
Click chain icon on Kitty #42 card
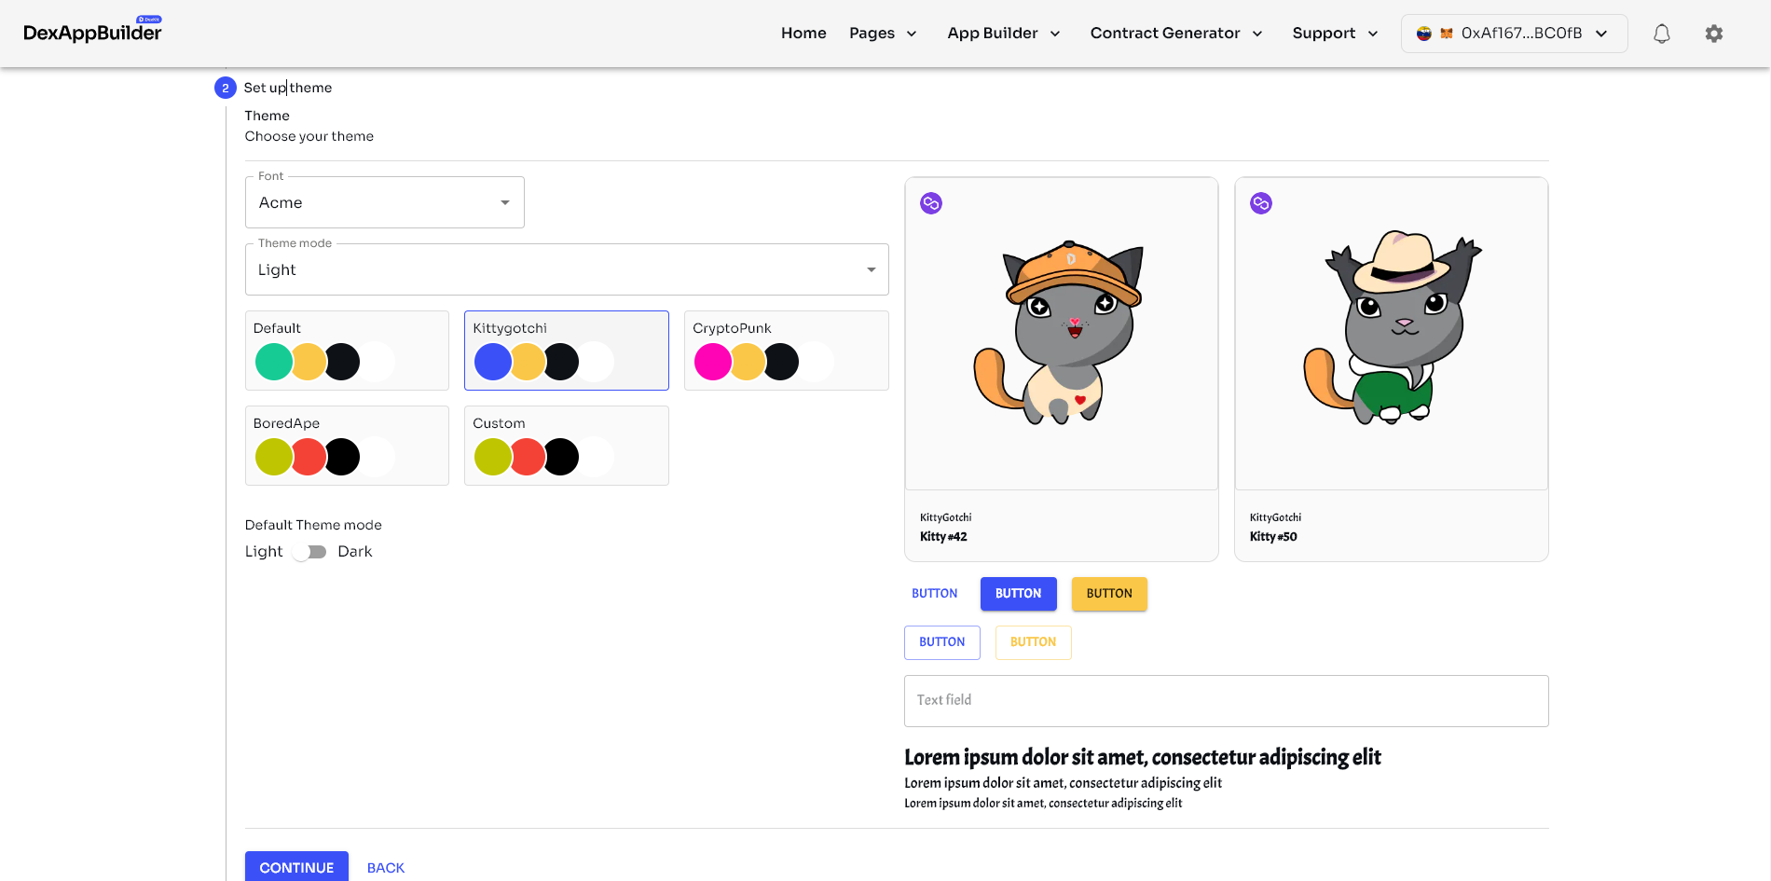pos(931,203)
